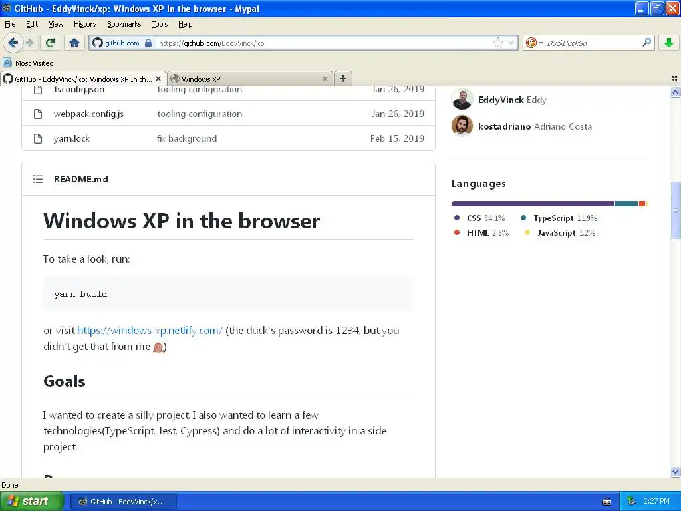Click the on-screen keyboard tray icon
Screen dimensions: 681x511
coord(607,502)
